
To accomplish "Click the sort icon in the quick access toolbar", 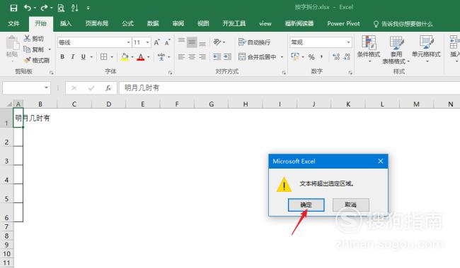I will (x=75, y=8).
